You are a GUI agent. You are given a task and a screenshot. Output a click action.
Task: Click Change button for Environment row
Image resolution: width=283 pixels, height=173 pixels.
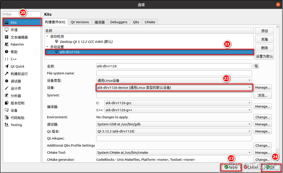click(263, 117)
